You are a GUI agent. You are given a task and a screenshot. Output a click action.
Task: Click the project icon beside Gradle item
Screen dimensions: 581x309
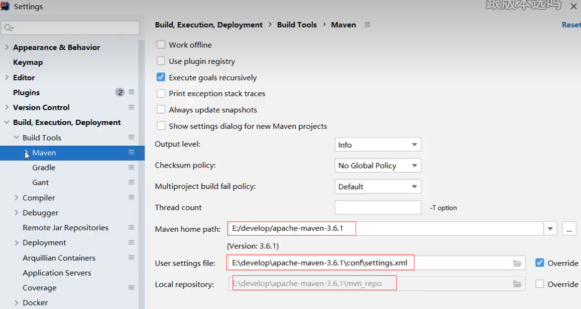point(131,168)
